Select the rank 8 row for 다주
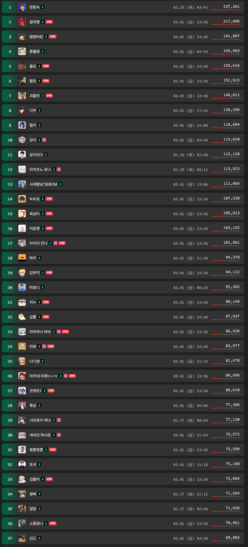Viewport: 248px width, 547px height. 123,110
